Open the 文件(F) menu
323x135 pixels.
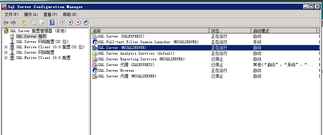[11, 14]
